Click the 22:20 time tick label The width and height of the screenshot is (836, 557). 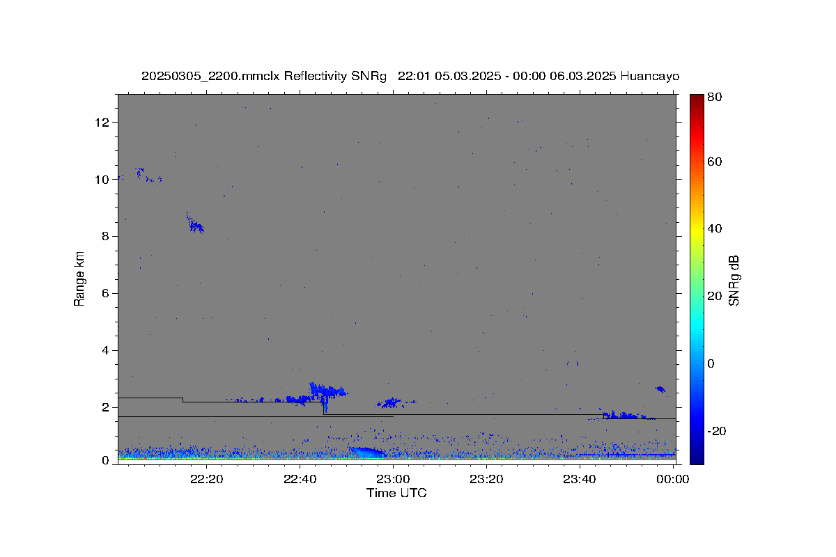click(207, 479)
